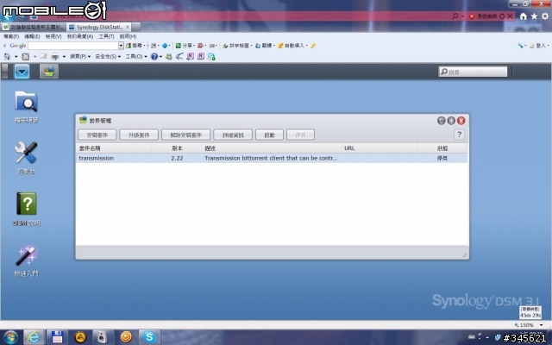Click the browser Home icon
Screen dimensions: 552x345
coord(524,16)
